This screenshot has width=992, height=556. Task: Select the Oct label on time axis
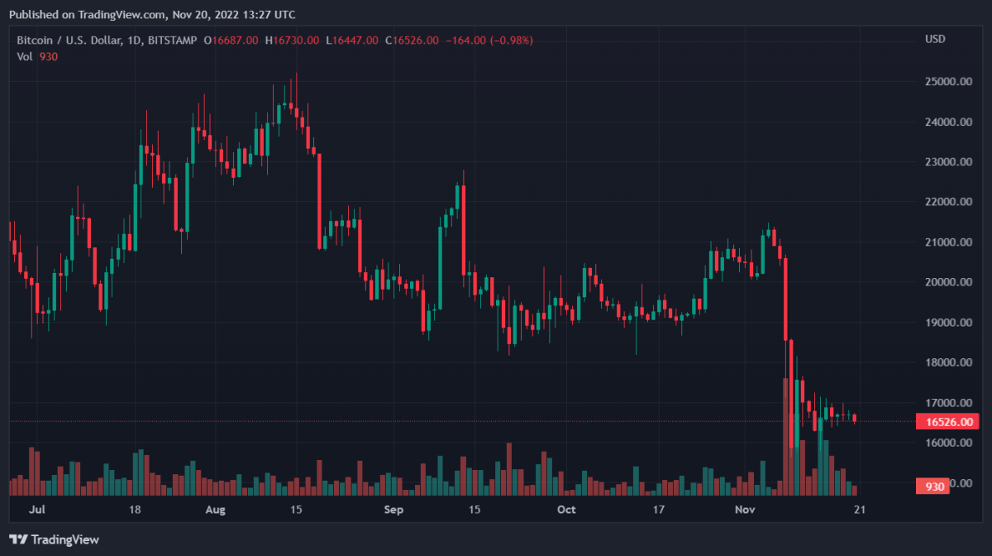[566, 509]
